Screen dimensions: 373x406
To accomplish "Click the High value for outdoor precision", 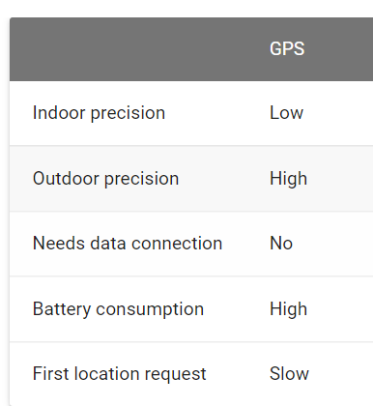I will (x=288, y=179).
